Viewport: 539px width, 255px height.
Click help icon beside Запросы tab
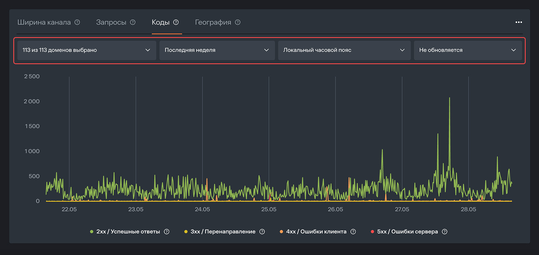(132, 22)
